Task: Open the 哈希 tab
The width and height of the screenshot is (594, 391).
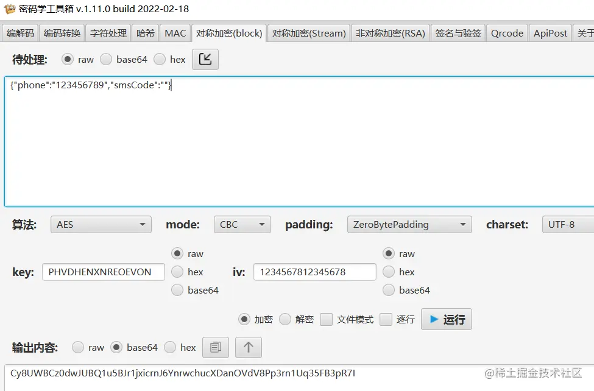Action: coord(146,33)
